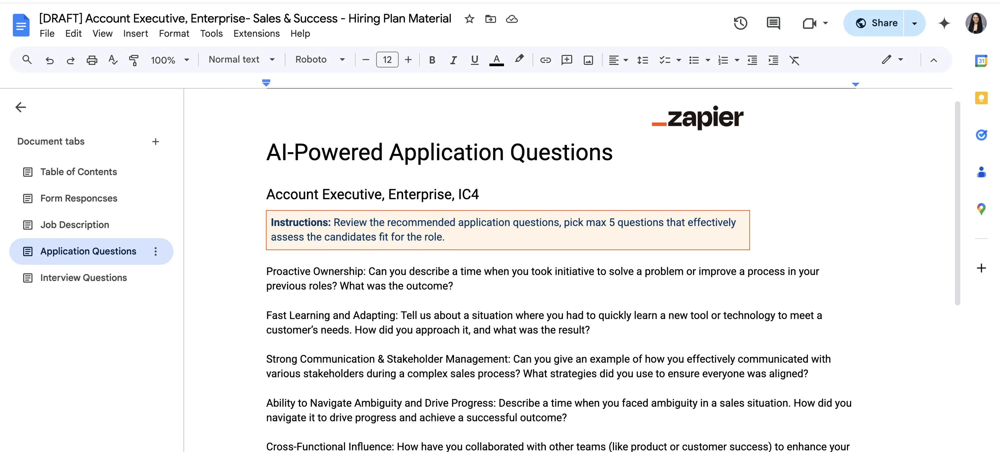Open the comments panel icon

773,23
